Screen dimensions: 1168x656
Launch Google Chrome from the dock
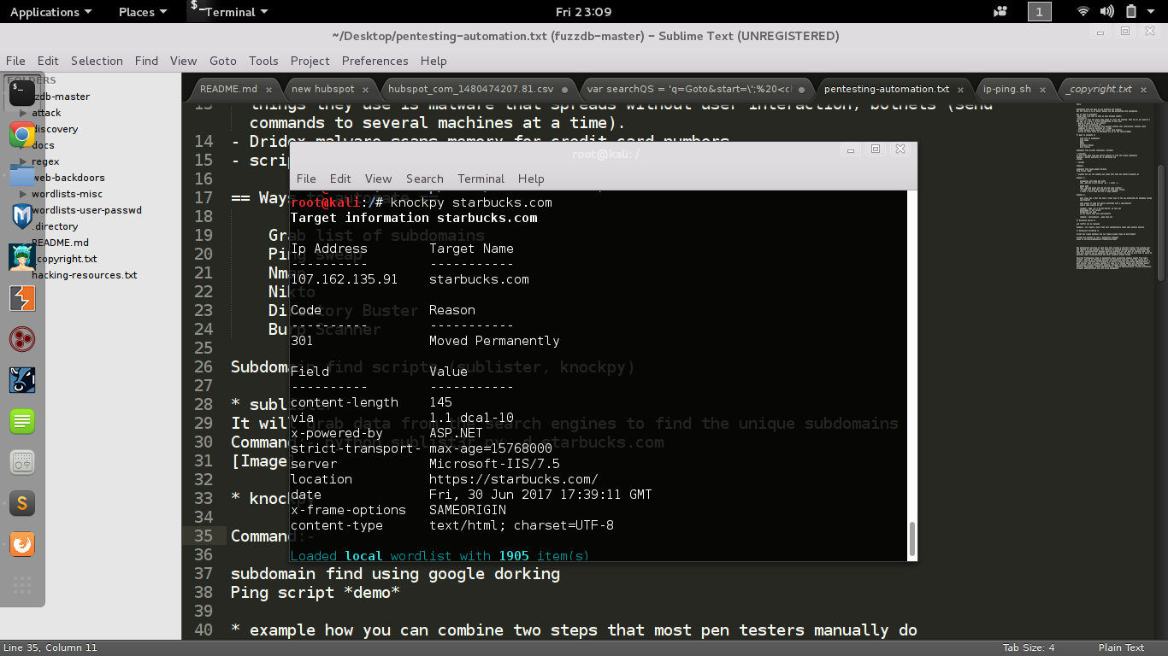(22, 135)
